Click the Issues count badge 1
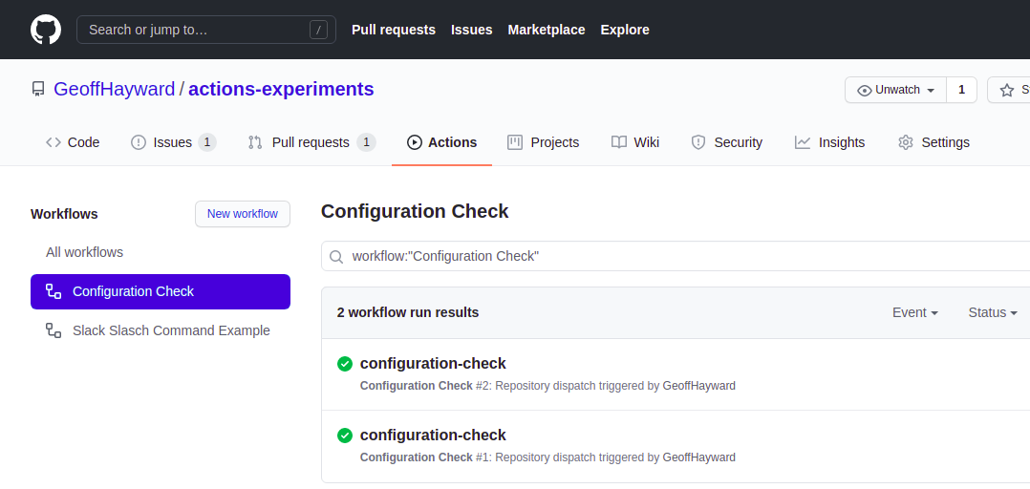The height and width of the screenshot is (489, 1030). click(207, 142)
